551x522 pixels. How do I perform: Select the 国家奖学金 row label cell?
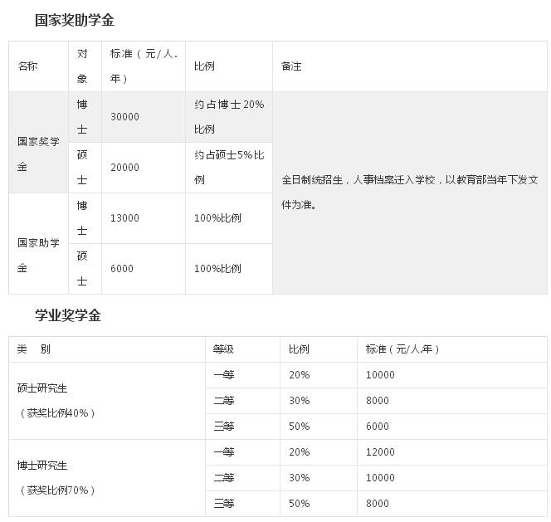click(38, 154)
